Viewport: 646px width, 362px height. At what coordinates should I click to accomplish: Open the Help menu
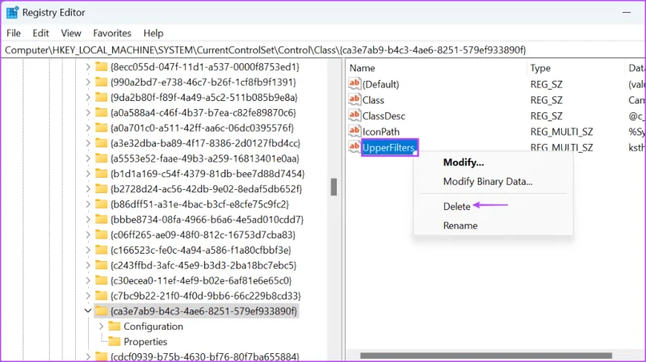click(x=153, y=33)
